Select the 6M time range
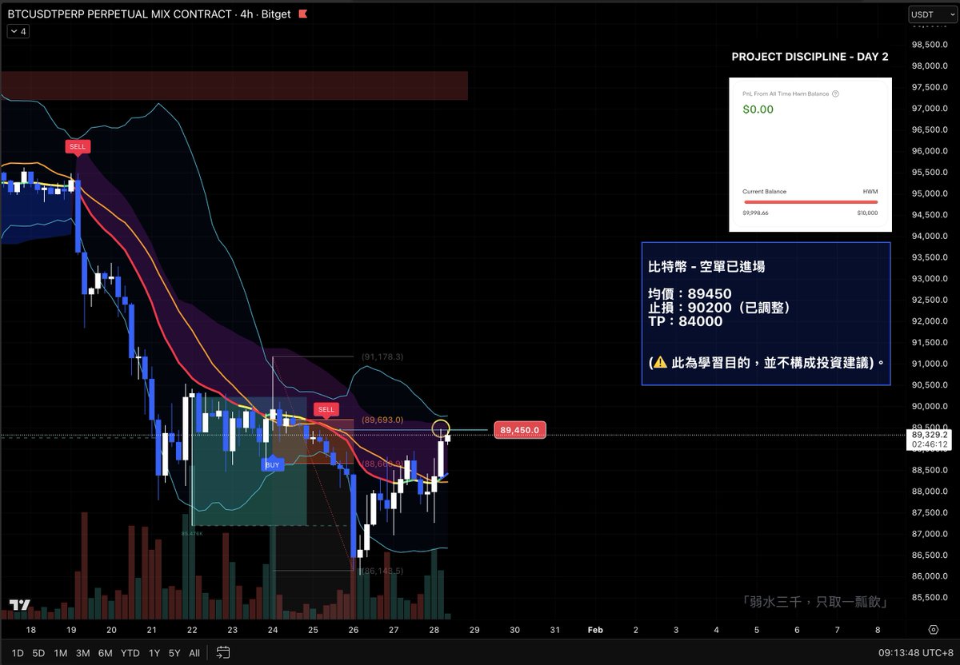Image resolution: width=960 pixels, height=665 pixels. click(x=105, y=653)
